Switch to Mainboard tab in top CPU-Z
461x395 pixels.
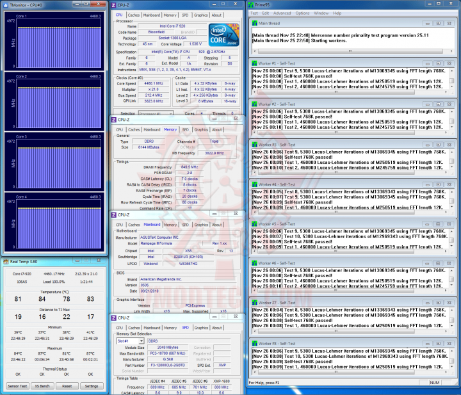click(152, 15)
